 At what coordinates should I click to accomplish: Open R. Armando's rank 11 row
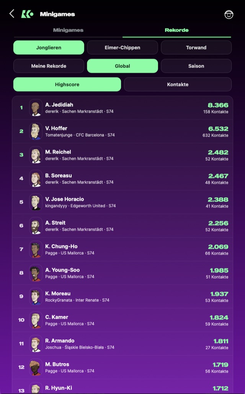point(122,344)
